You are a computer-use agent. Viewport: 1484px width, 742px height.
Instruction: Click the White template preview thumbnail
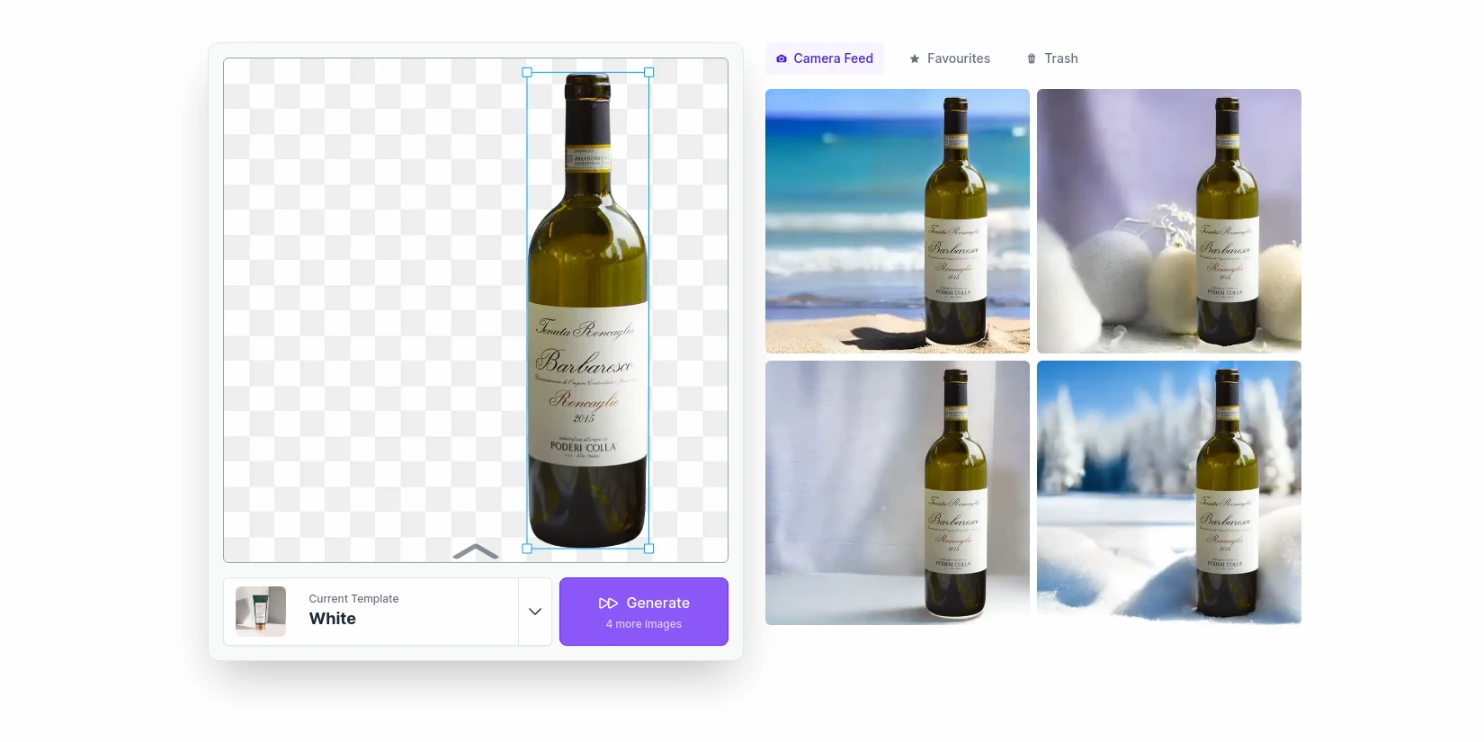coord(261,612)
